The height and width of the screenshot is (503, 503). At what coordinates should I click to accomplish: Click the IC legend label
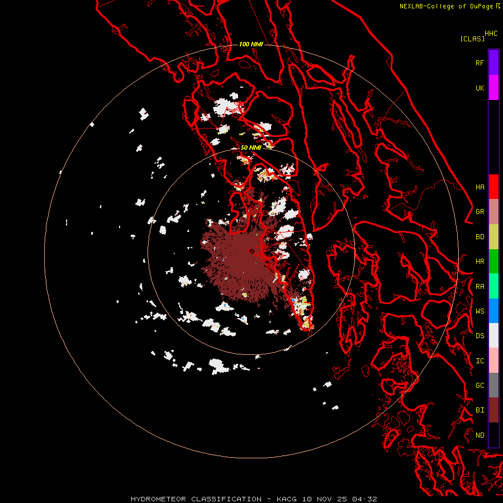tap(480, 361)
